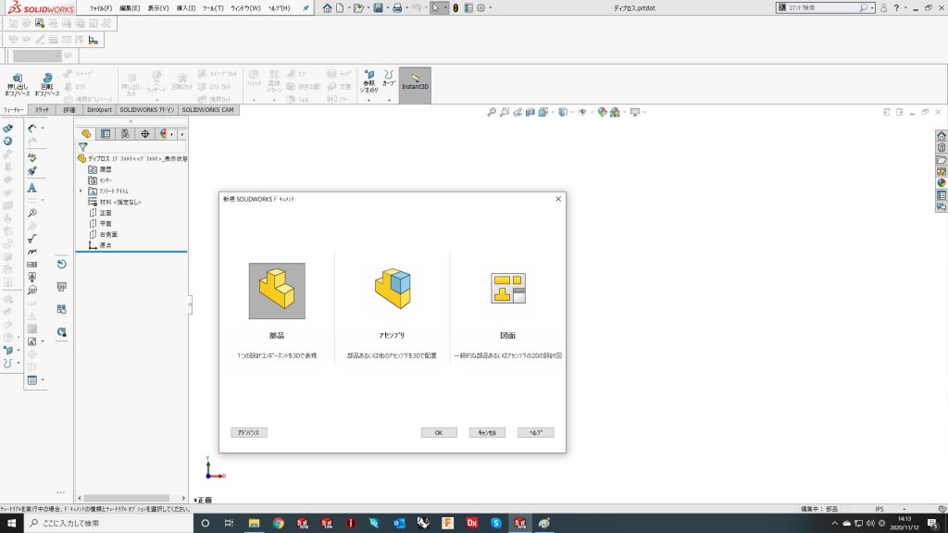Open the PropertyManager tab icon

[x=106, y=134]
